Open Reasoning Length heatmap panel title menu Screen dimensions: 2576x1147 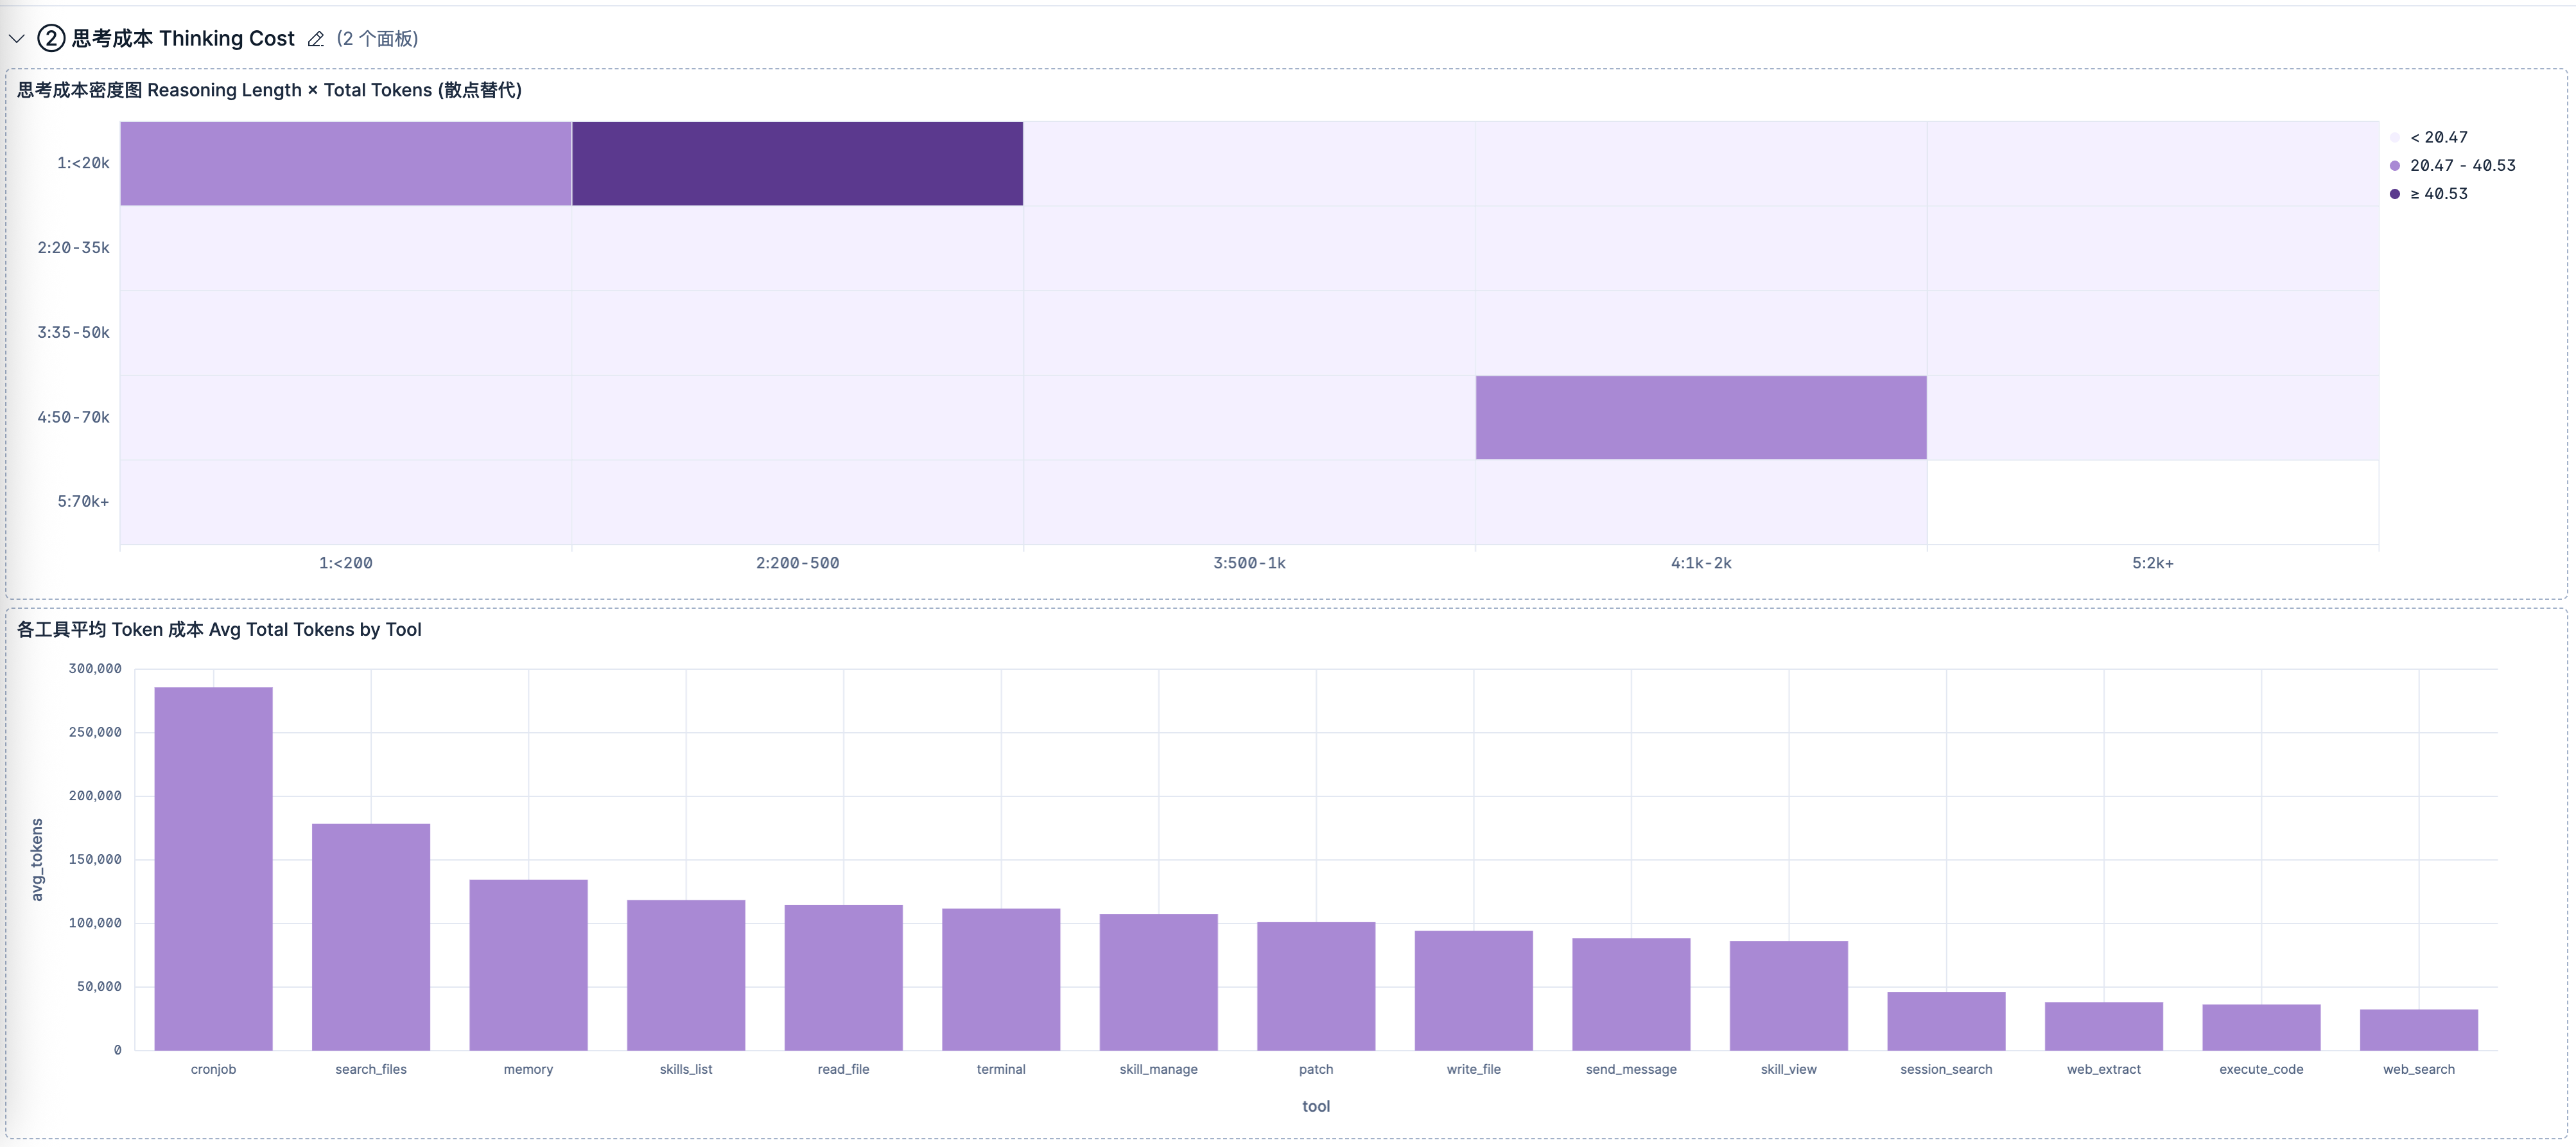(x=270, y=90)
